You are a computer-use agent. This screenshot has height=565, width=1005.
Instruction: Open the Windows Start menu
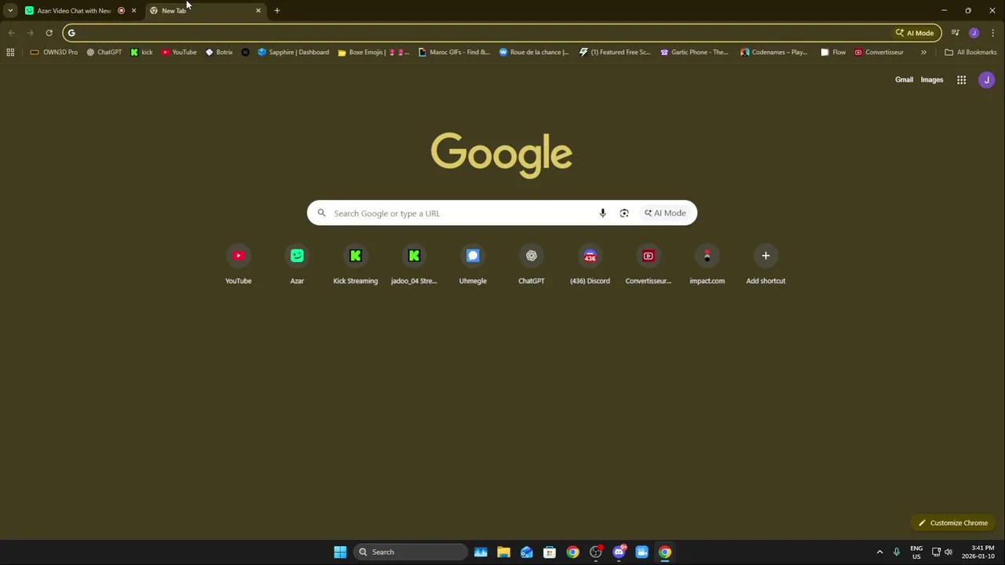(x=340, y=552)
